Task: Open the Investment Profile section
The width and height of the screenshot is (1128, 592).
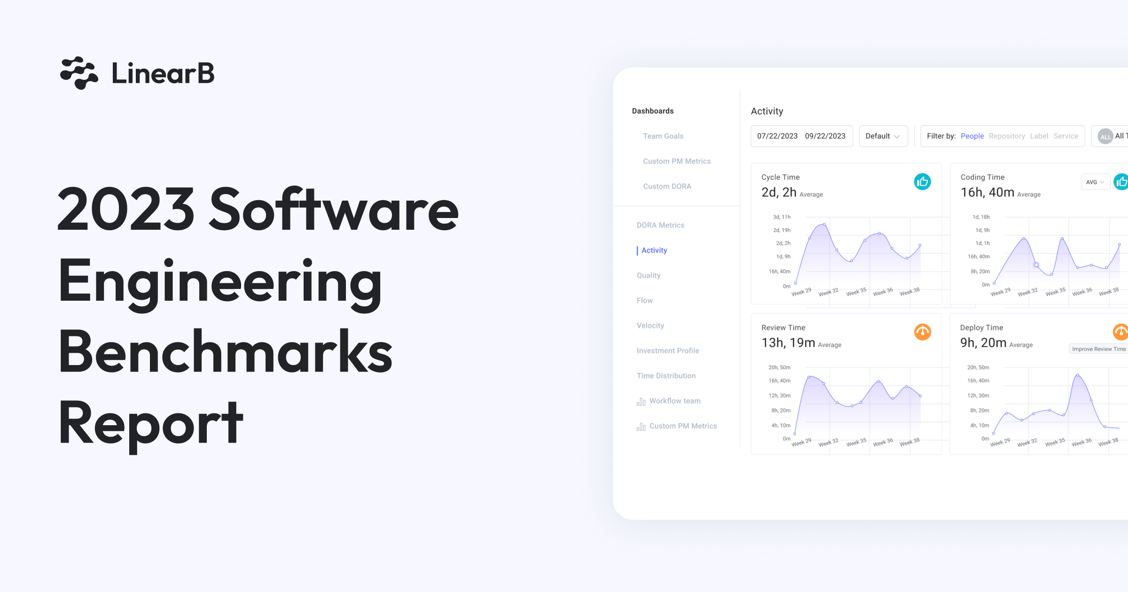Action: pos(667,351)
